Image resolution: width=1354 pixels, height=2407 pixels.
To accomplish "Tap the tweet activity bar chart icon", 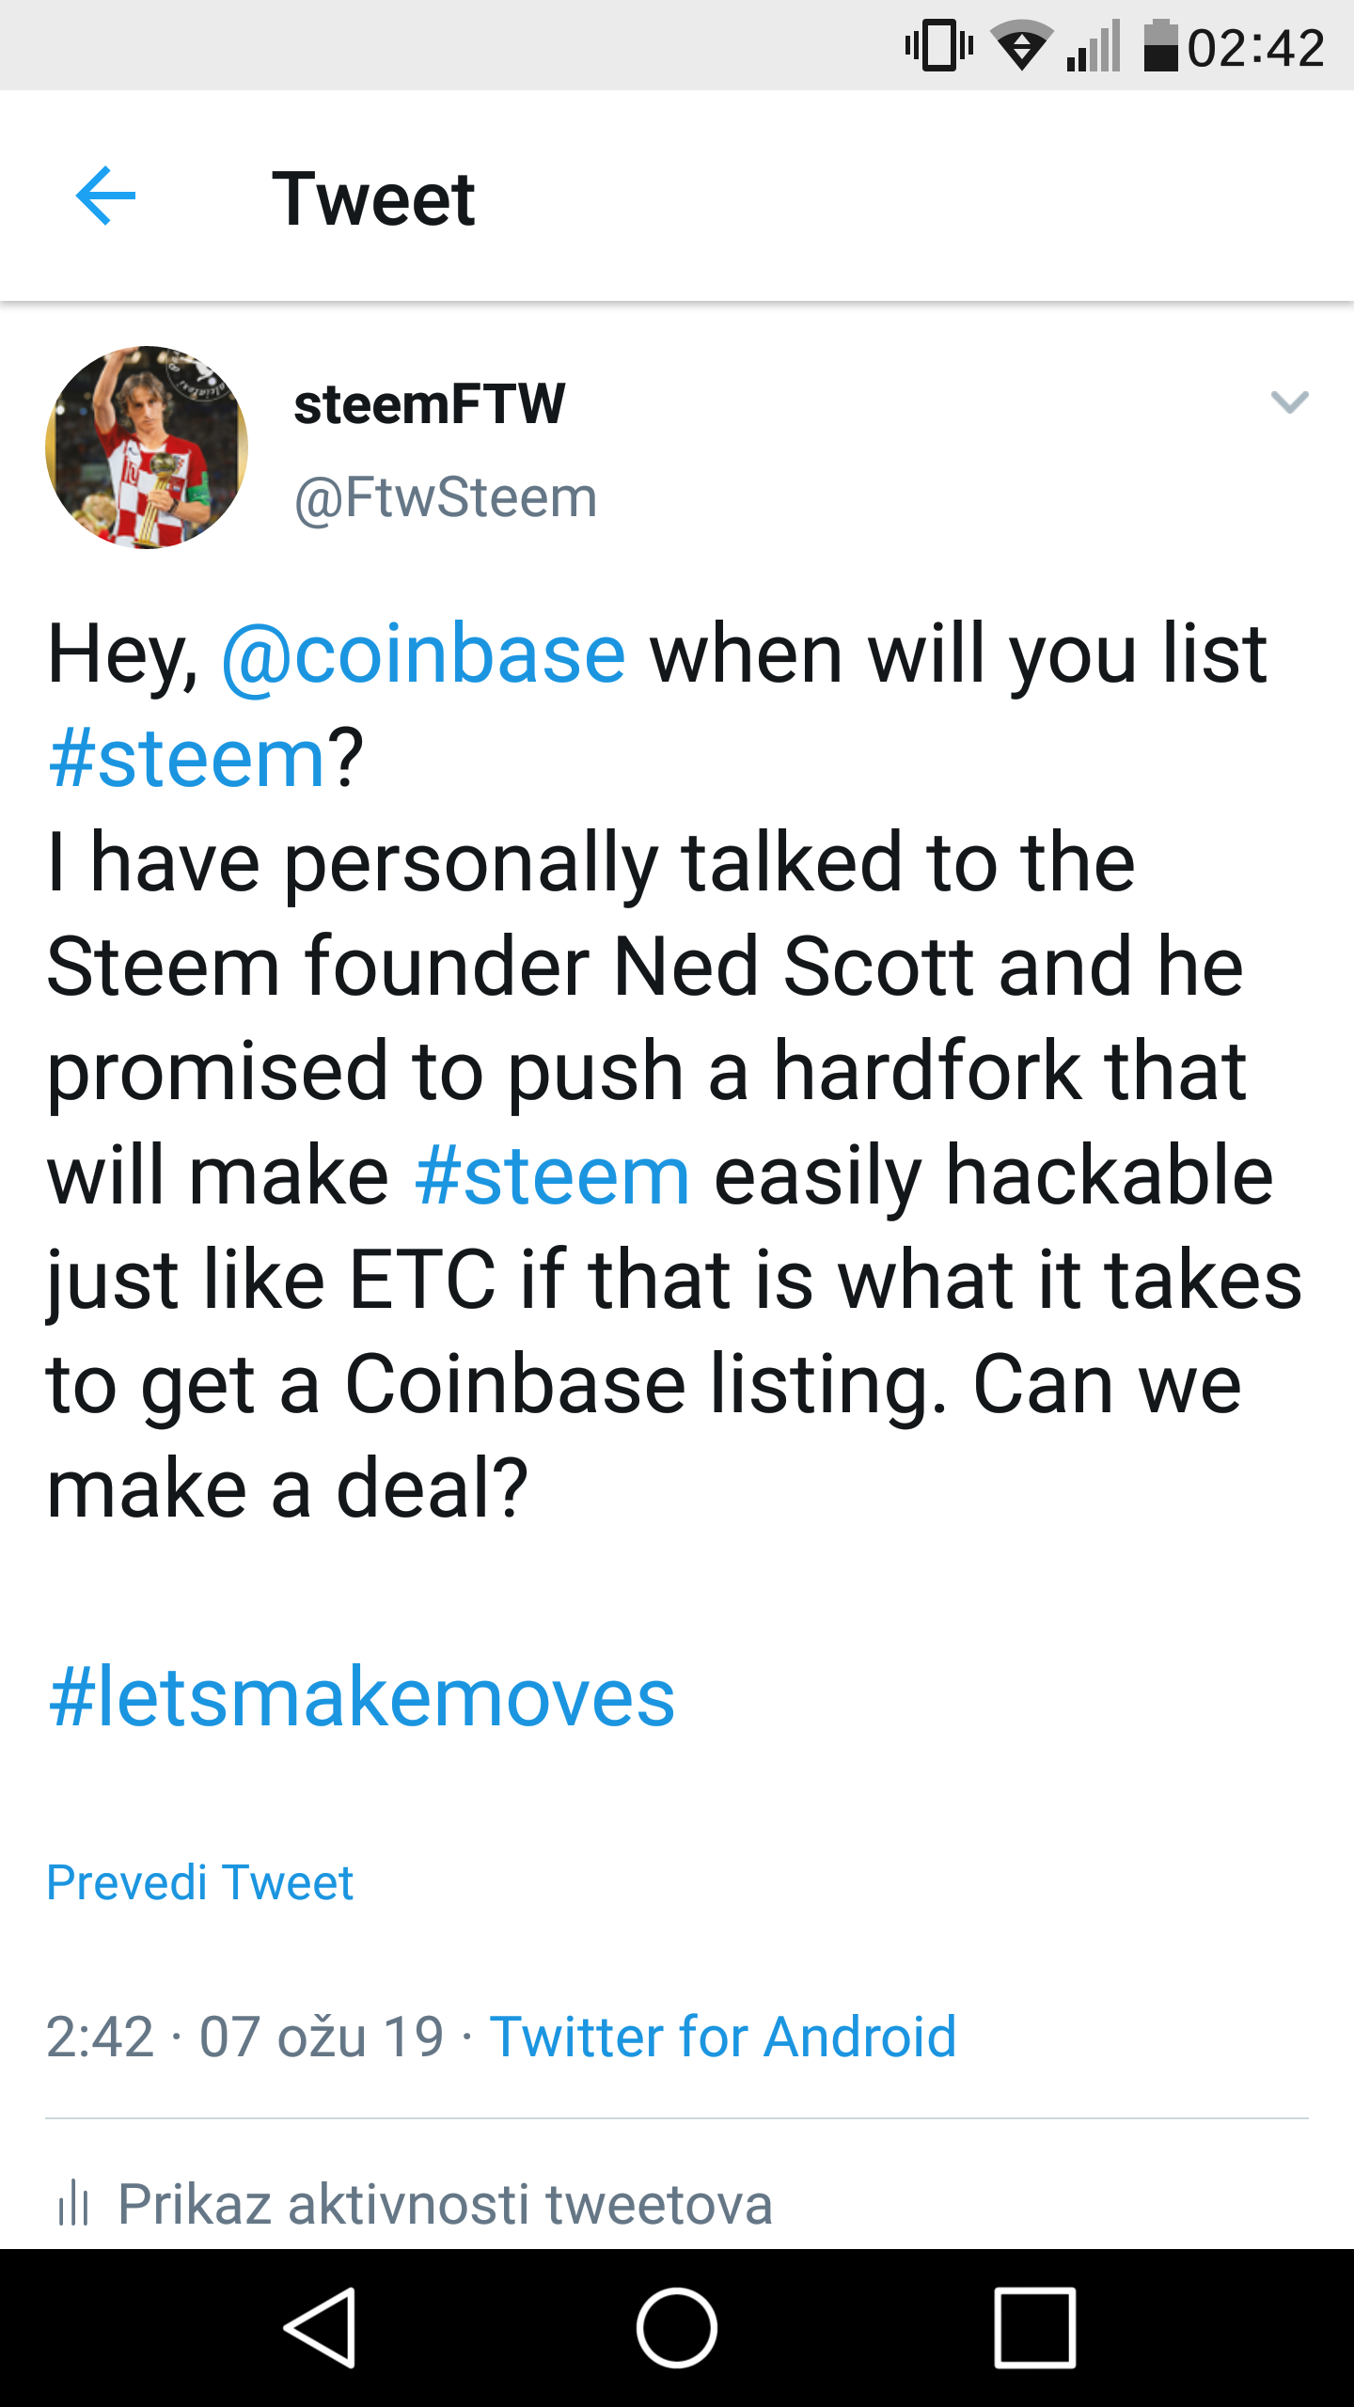I will pyautogui.click(x=73, y=2204).
